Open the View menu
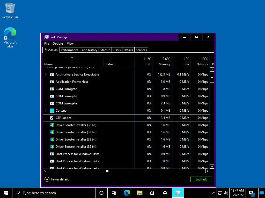The height and width of the screenshot is (198, 265). tap(70, 44)
